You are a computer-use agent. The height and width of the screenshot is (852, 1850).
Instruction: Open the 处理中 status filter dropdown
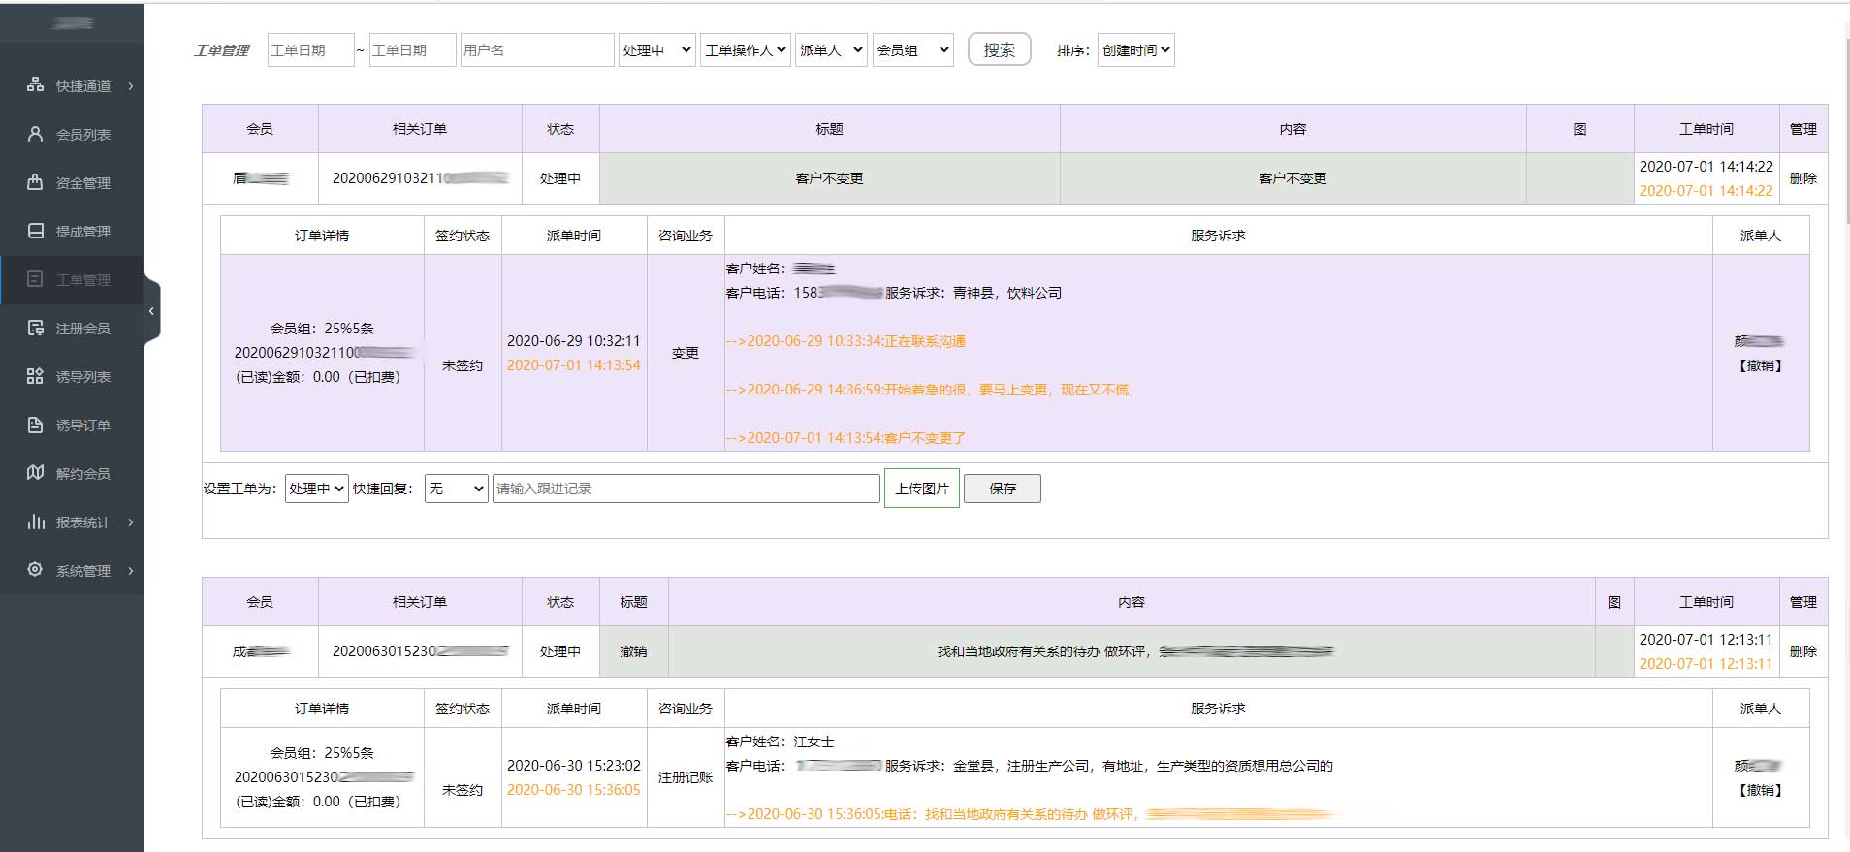coord(656,50)
